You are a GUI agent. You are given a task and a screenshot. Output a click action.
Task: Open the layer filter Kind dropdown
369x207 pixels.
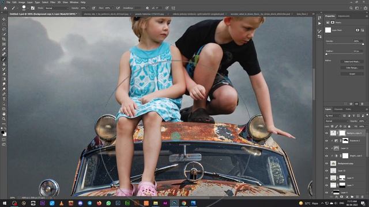tap(333, 116)
